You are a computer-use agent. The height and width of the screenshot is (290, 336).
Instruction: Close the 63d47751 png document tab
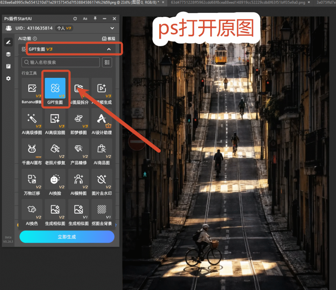click(x=309, y=2)
